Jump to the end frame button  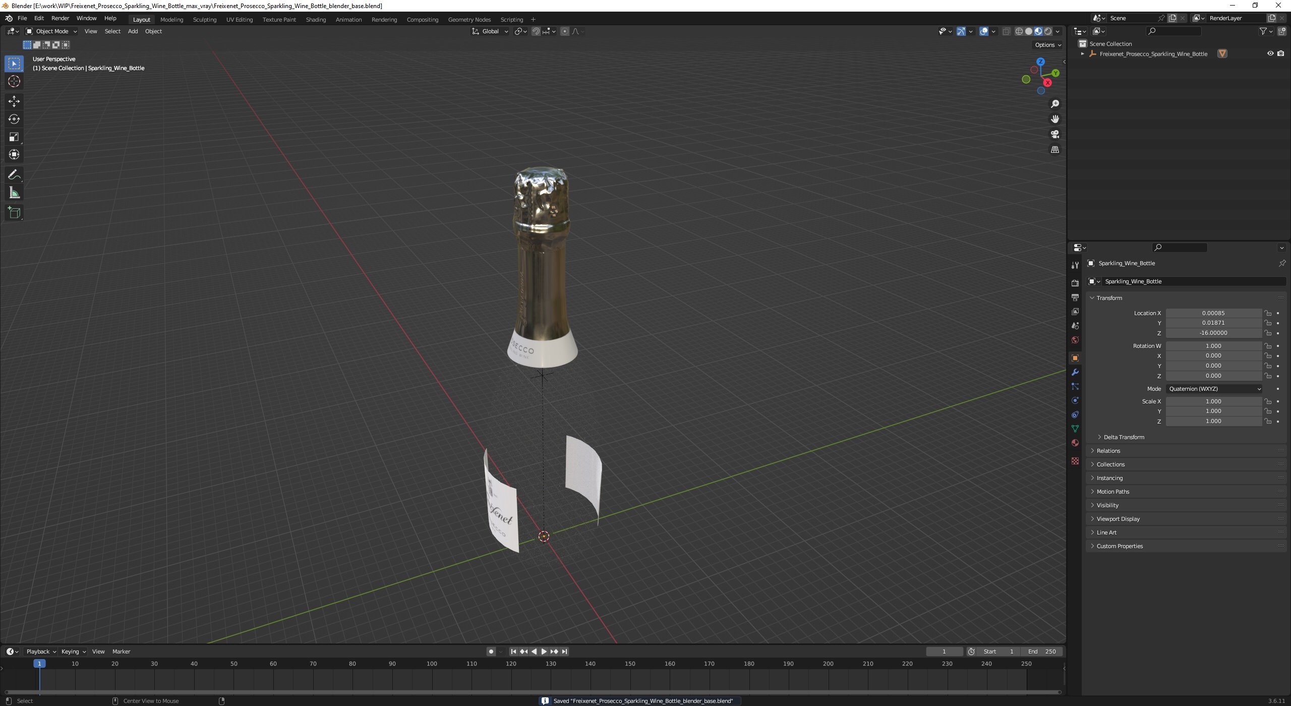564,652
